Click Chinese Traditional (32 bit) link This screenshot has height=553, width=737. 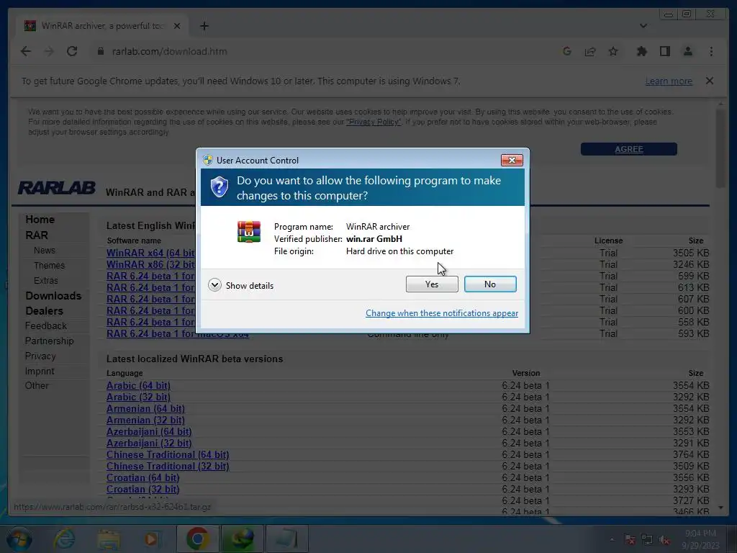coord(167,466)
